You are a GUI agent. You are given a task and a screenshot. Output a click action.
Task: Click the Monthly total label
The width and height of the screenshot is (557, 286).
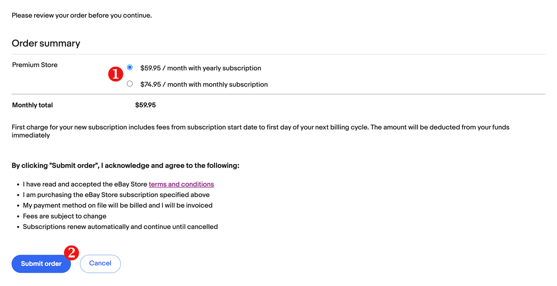pos(32,105)
